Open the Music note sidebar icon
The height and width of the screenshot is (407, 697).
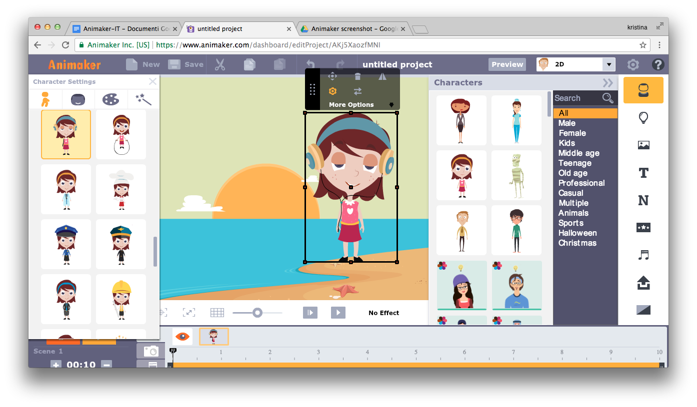(643, 255)
